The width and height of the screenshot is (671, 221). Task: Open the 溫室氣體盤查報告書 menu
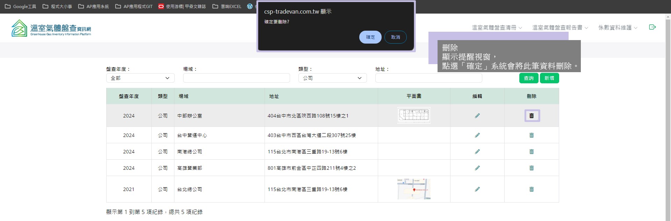560,28
